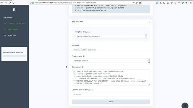Open the downloads panel
The image size is (193, 108).
click(157, 3)
